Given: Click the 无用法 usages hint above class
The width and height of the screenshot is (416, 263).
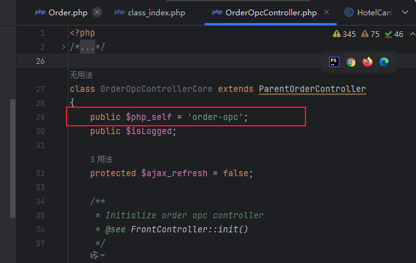Looking at the screenshot, I should coord(81,75).
